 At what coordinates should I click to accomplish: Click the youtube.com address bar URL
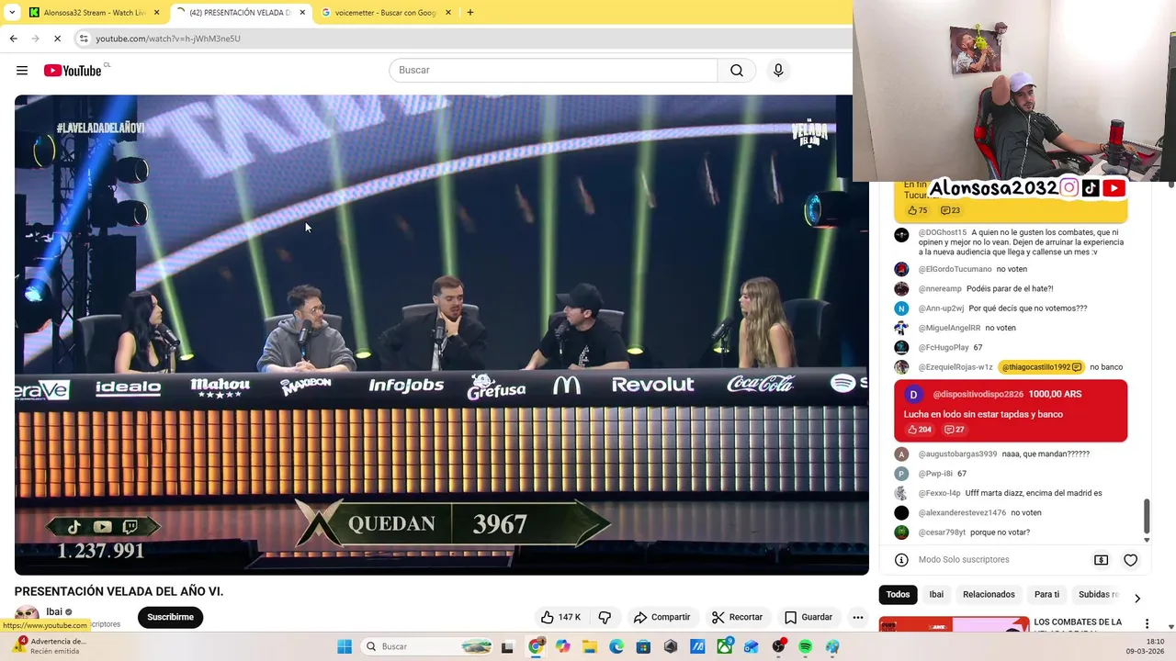pyautogui.click(x=168, y=39)
